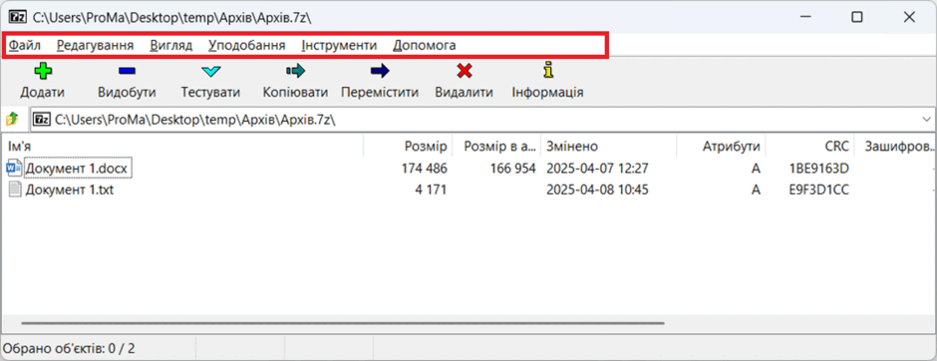The image size is (937, 361).
Task: Click the CRC value 1BE9163D
Action: point(818,170)
